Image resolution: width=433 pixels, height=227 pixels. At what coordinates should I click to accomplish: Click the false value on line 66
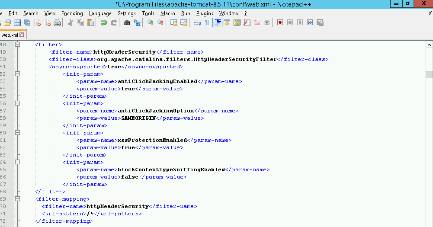(129, 177)
